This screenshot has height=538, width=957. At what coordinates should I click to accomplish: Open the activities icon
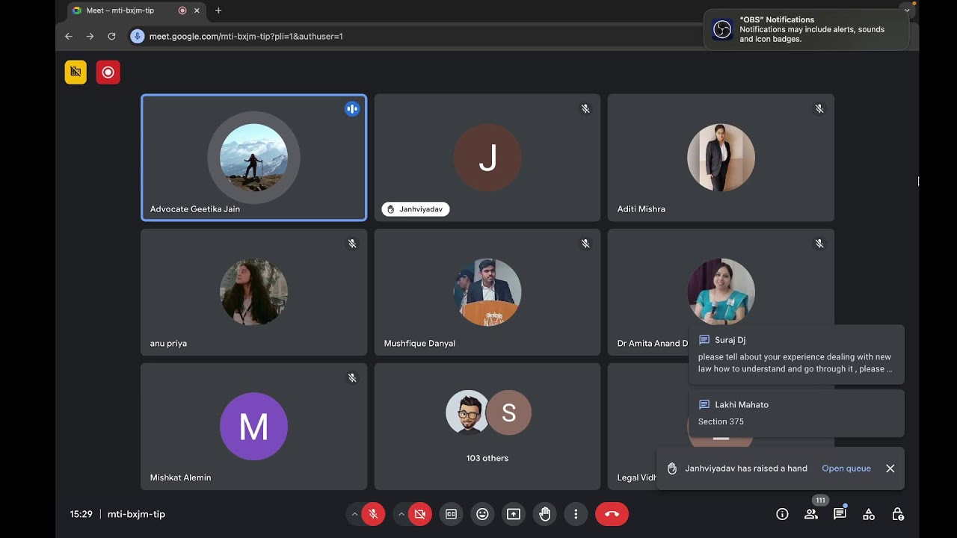click(869, 514)
